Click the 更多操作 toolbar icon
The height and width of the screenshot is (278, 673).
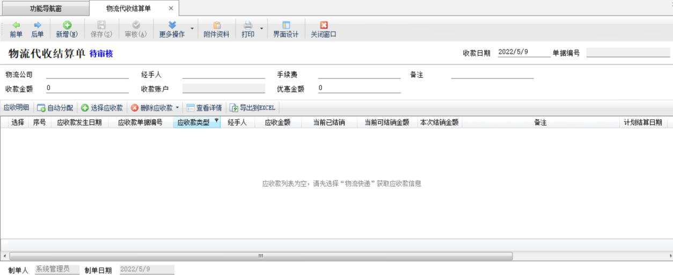coord(172,25)
